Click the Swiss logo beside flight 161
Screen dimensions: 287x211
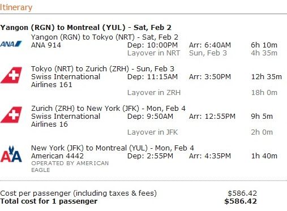click(x=11, y=75)
